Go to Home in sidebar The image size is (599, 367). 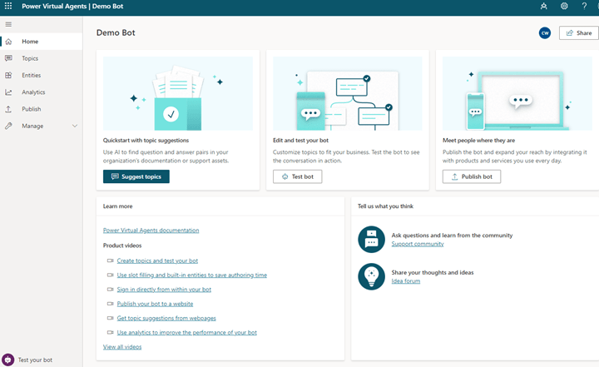coord(42,42)
